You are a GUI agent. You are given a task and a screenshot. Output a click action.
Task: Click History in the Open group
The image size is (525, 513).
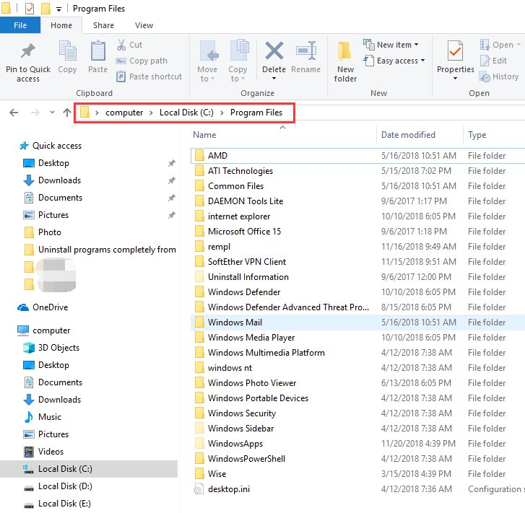499,76
